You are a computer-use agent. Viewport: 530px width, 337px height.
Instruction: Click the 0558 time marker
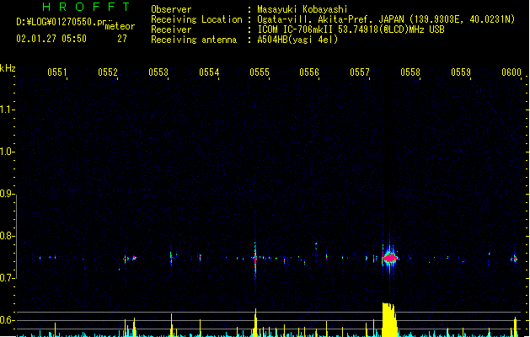(410, 72)
